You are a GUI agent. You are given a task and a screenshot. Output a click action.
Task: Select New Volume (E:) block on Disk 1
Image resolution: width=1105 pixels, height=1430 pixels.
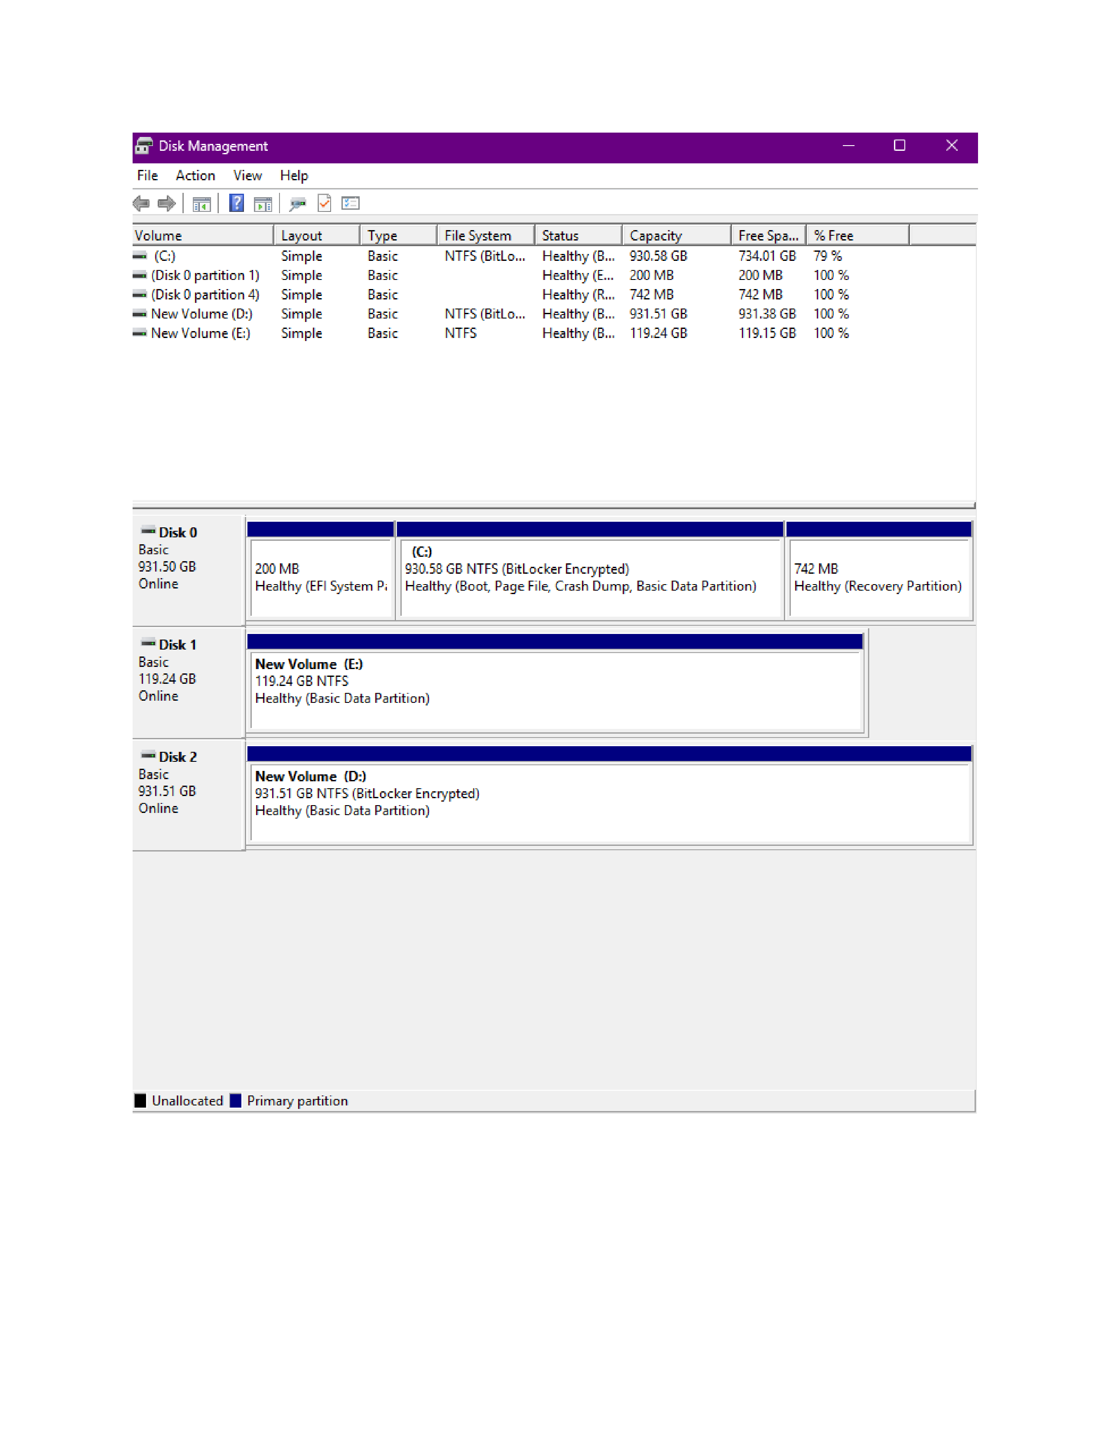pyautogui.click(x=555, y=683)
